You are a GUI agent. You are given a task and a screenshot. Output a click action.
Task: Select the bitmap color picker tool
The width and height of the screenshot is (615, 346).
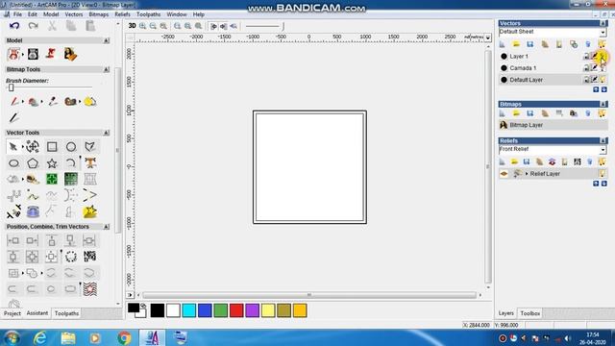(x=52, y=102)
